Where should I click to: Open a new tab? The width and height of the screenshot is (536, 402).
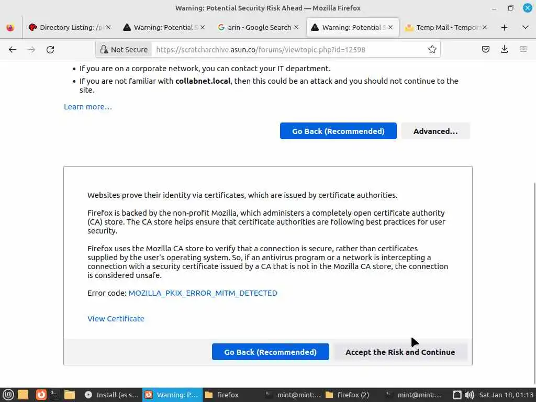pyautogui.click(x=504, y=27)
